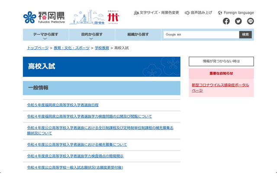Go to 学校教育 breadcrumb
The height and width of the screenshot is (184, 277).
click(x=102, y=48)
